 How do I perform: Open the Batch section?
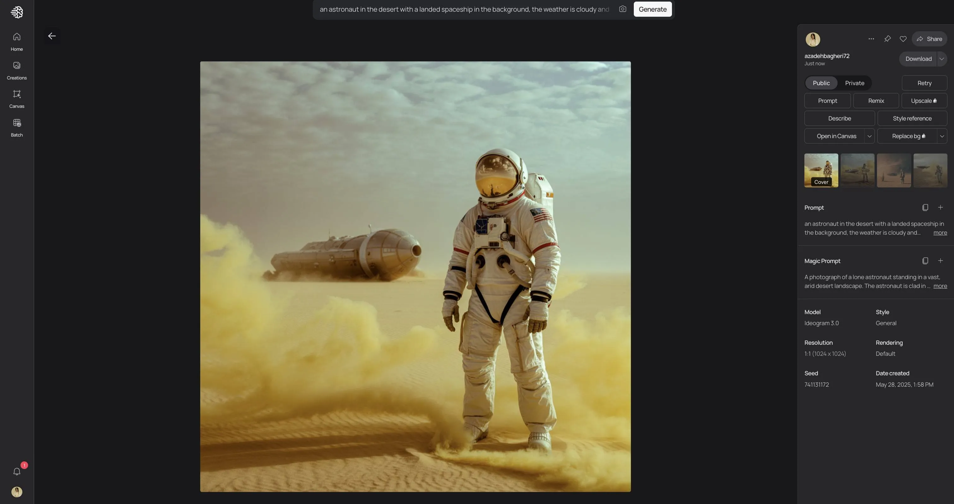(17, 127)
